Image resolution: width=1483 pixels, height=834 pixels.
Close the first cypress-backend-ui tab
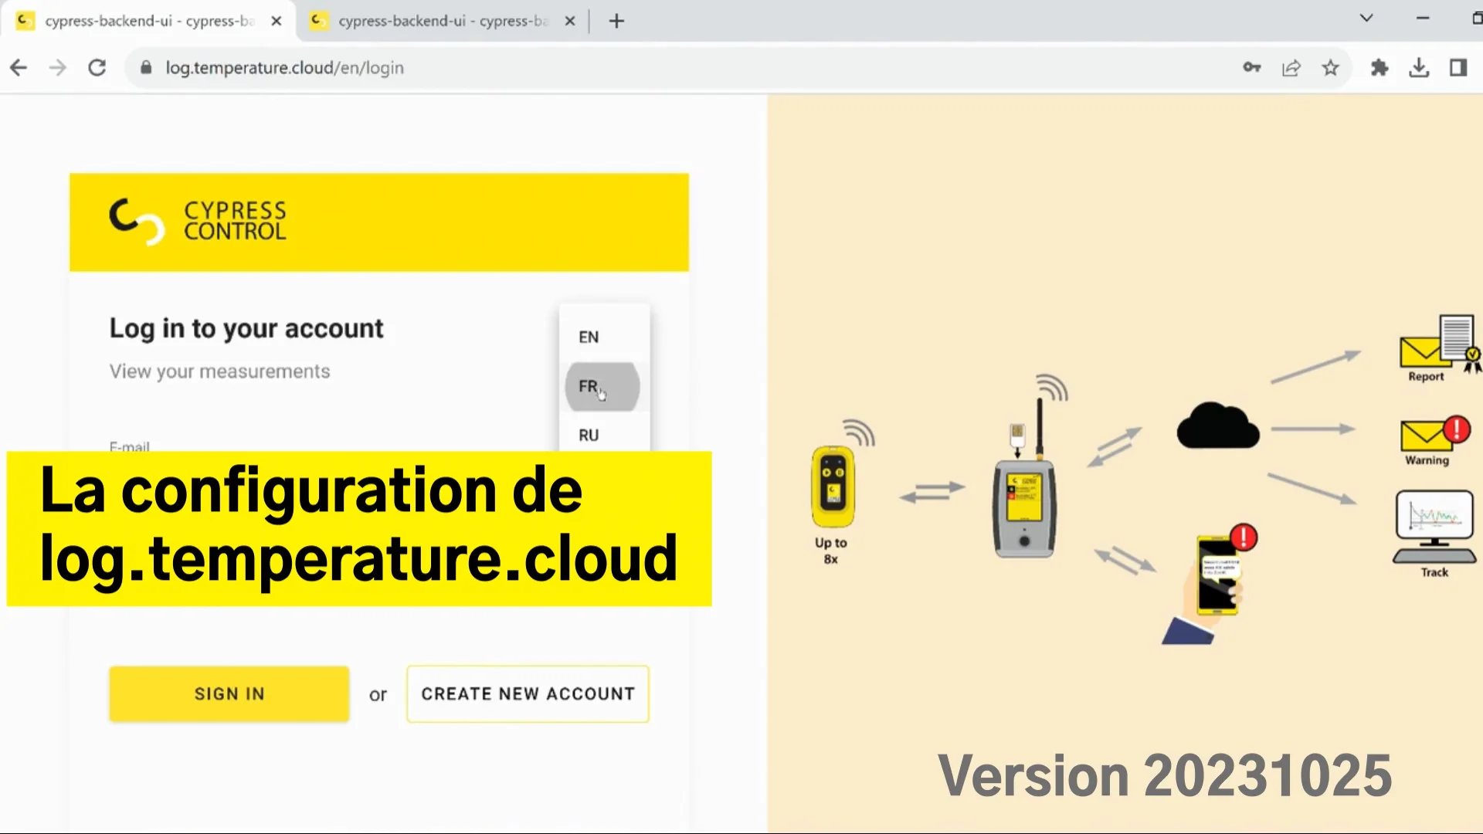coord(277,21)
